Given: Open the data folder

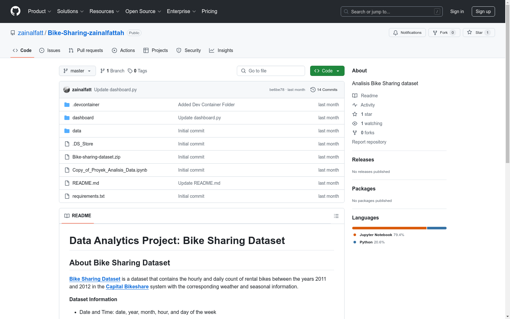Looking at the screenshot, I should [77, 131].
